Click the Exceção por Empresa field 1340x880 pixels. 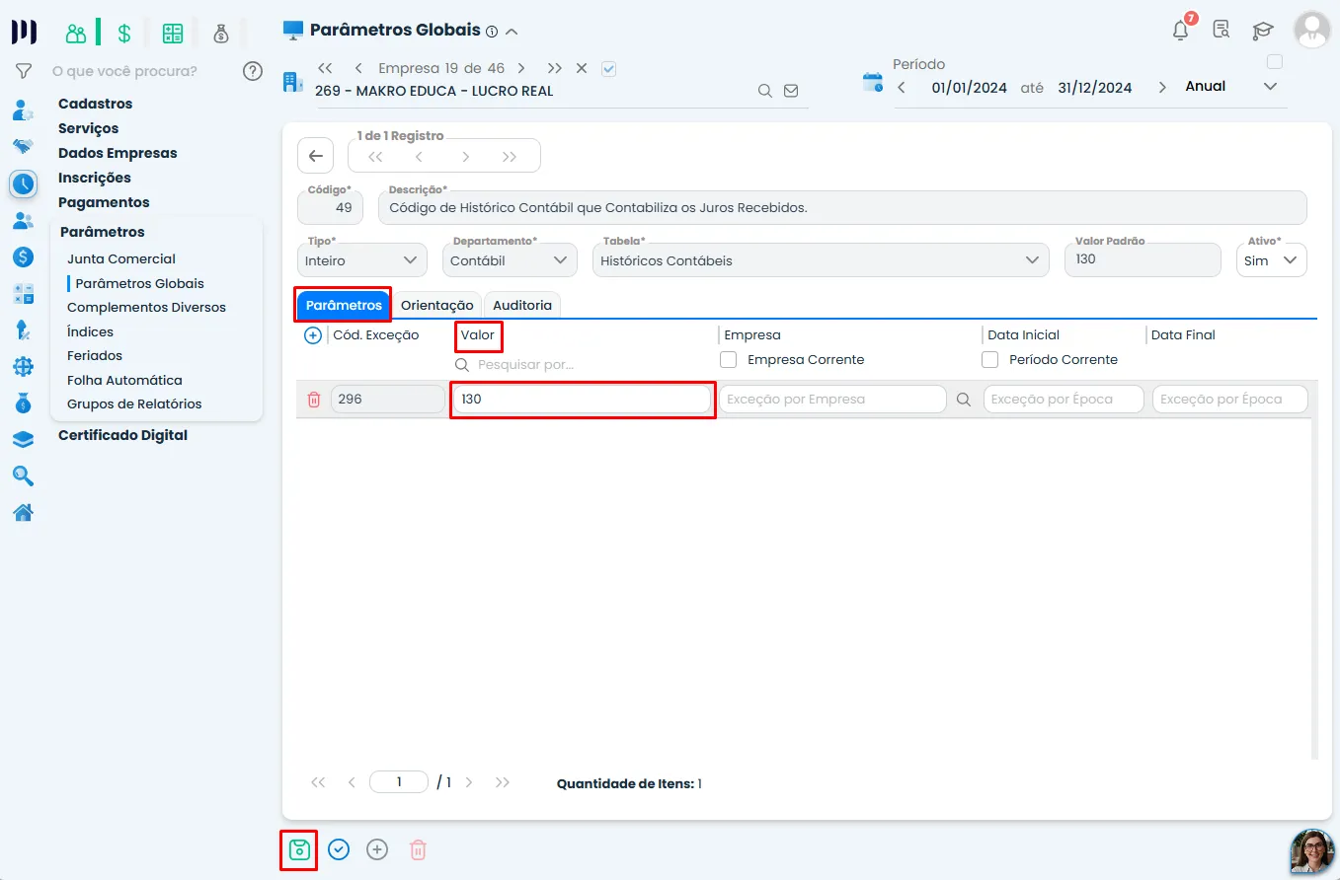(x=832, y=400)
